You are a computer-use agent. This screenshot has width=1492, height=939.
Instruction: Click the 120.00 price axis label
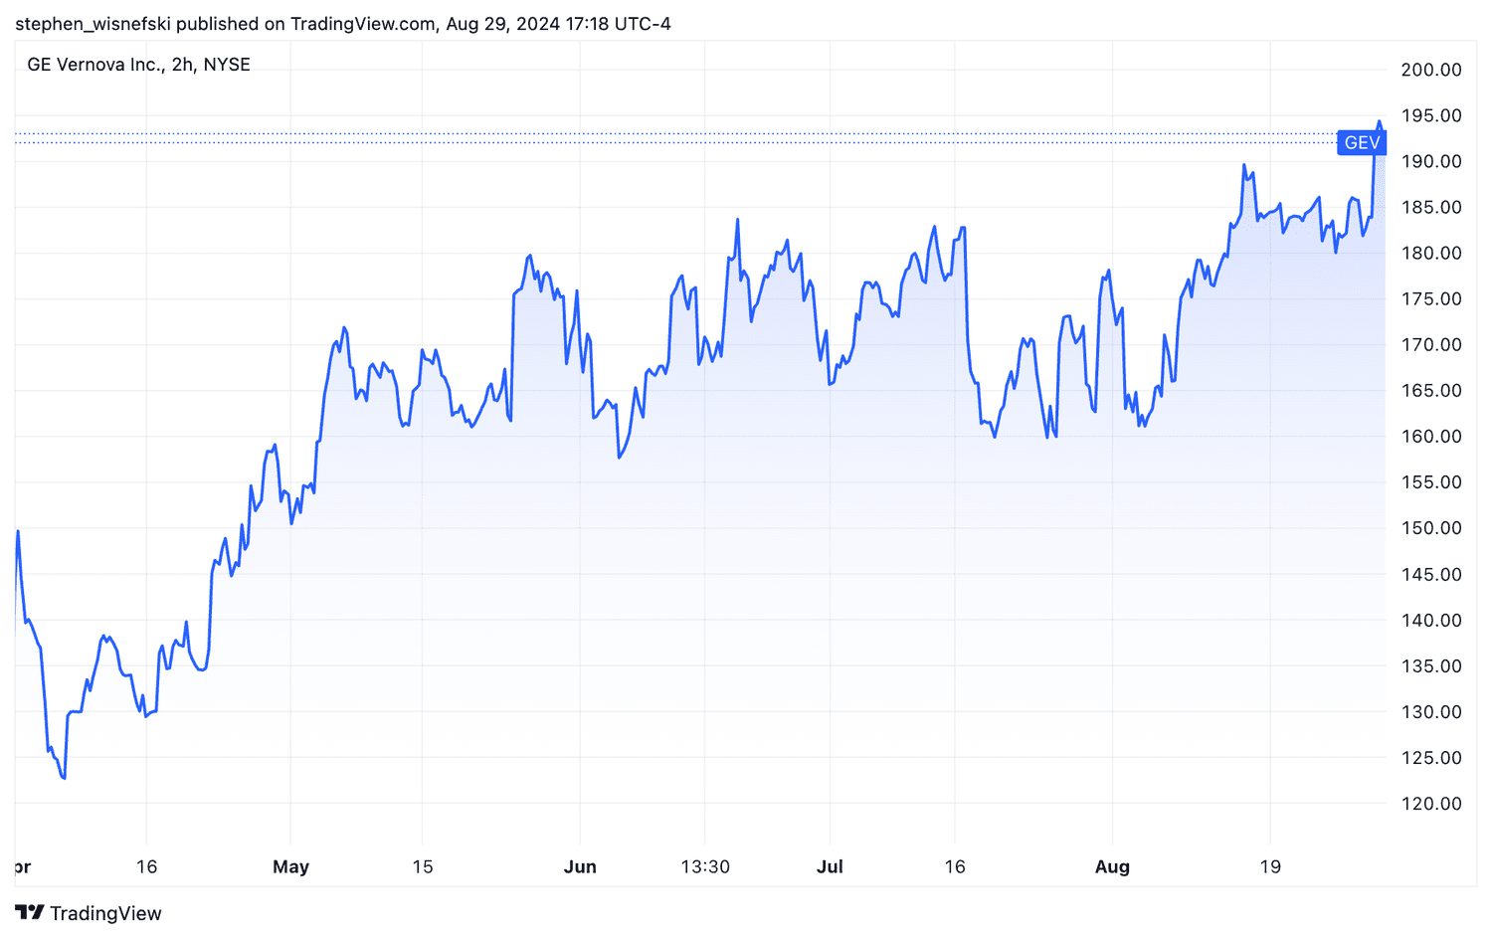click(1431, 803)
